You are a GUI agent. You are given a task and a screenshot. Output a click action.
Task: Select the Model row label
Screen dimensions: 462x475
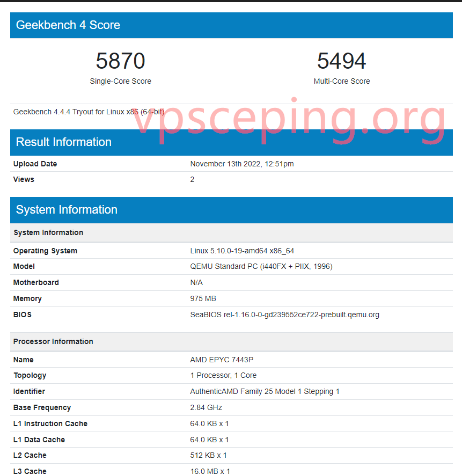tap(24, 267)
